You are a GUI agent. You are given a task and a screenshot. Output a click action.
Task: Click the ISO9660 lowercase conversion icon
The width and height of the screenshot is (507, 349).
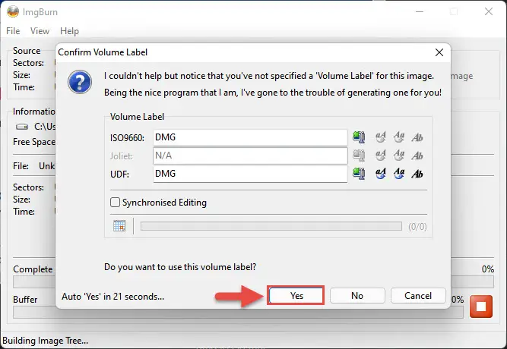tap(381, 137)
